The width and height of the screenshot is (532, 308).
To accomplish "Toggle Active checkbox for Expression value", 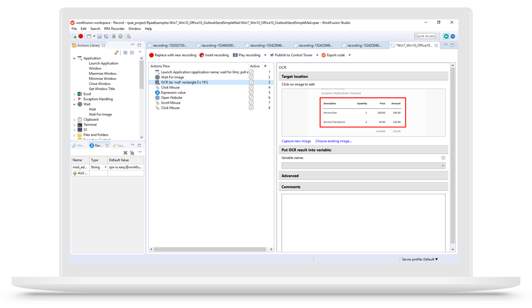I will (252, 92).
